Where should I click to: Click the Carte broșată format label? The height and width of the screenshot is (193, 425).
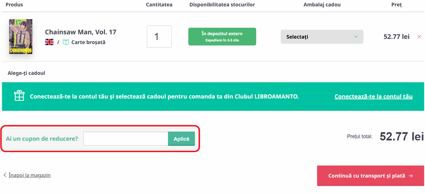[x=88, y=42]
